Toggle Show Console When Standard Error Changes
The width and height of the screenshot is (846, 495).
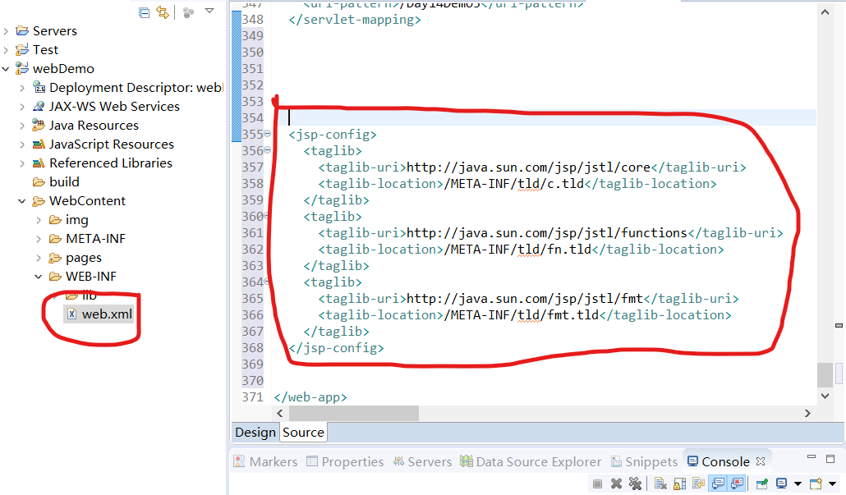[x=738, y=484]
